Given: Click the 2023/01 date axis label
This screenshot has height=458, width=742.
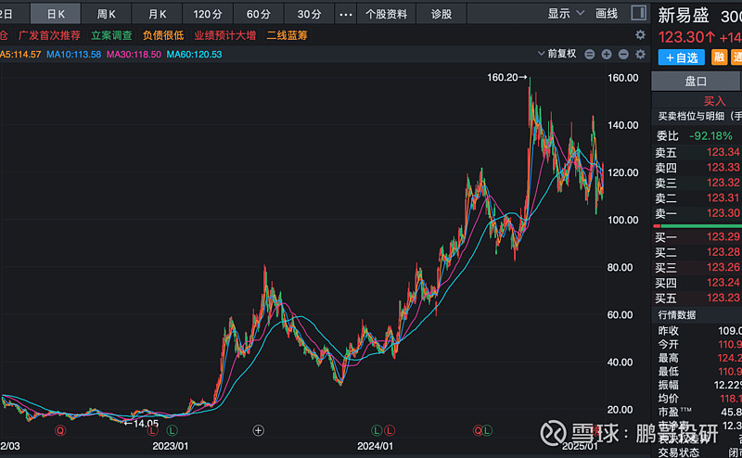Looking at the screenshot, I should [171, 446].
